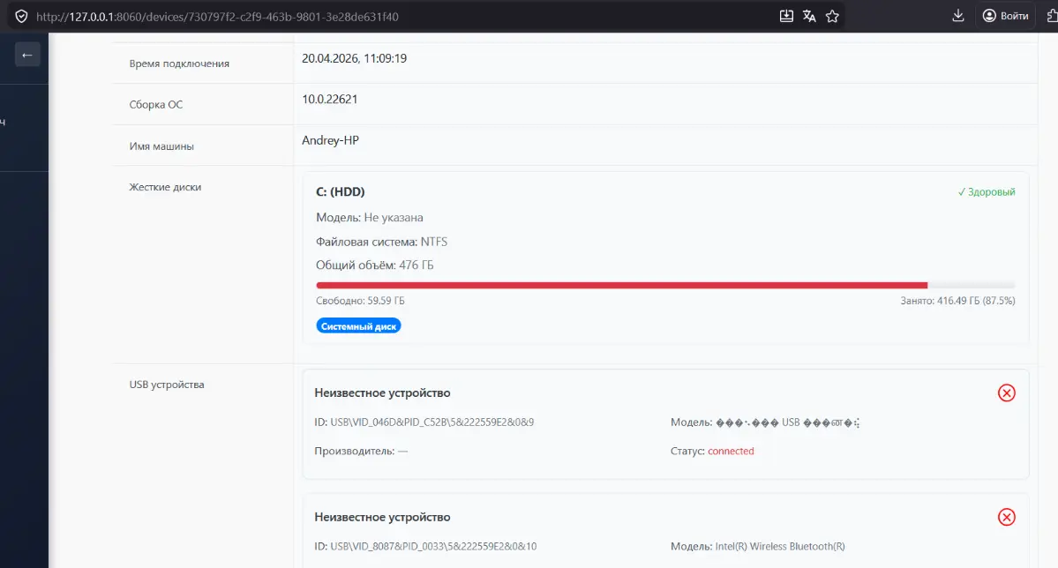Click the Имя машины label
The height and width of the screenshot is (568, 1058).
tap(161, 146)
